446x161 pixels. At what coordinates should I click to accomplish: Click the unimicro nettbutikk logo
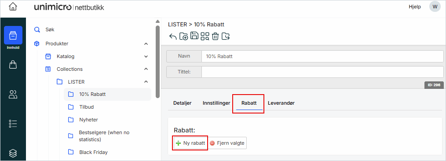coord(69,7)
